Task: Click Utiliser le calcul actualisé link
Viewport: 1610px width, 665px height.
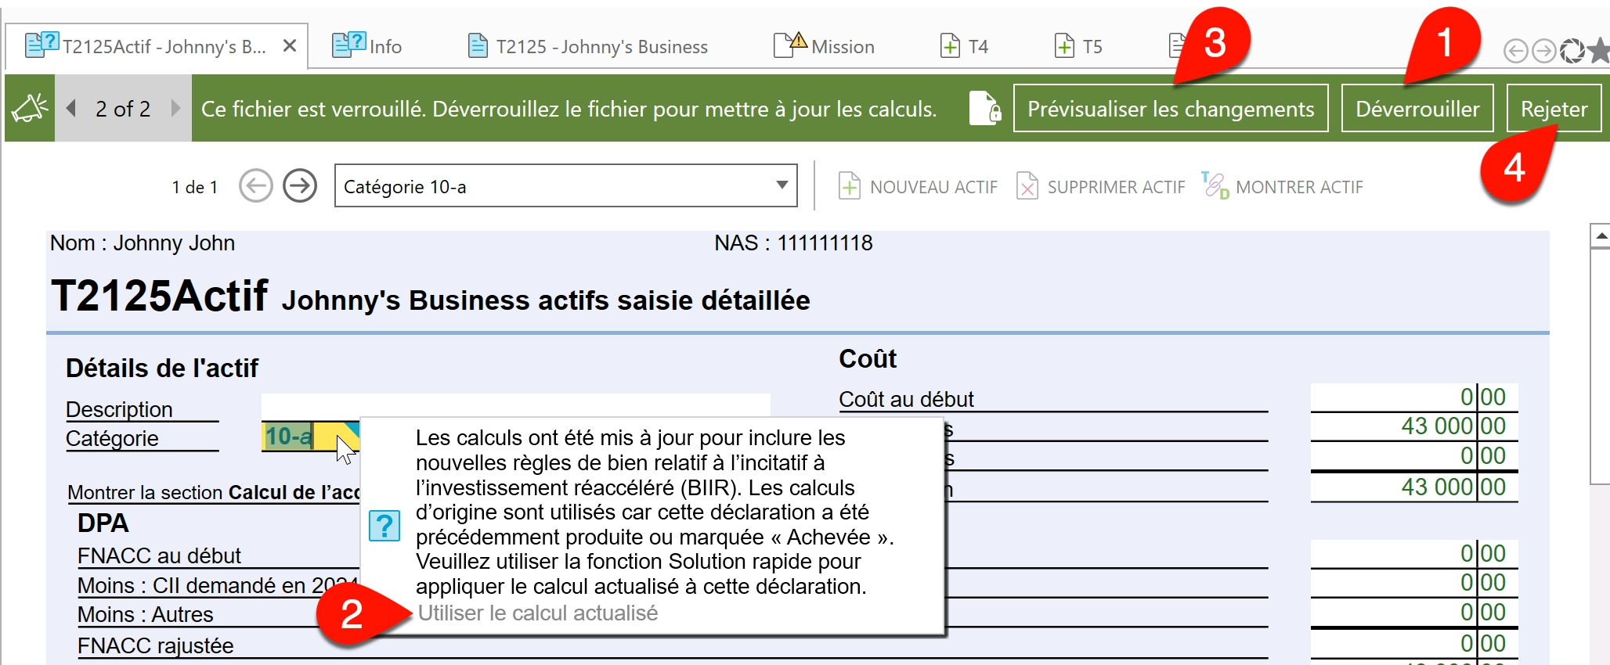Action: click(537, 613)
